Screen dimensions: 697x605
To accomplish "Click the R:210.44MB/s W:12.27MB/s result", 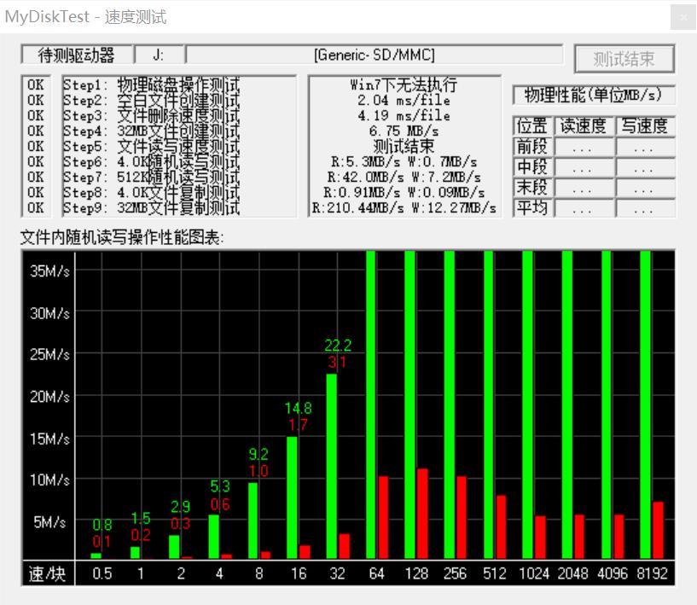I will pyautogui.click(x=404, y=207).
